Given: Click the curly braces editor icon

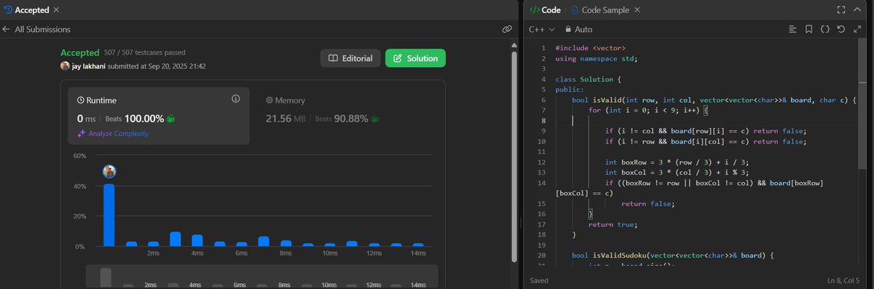Looking at the screenshot, I should [x=825, y=29].
